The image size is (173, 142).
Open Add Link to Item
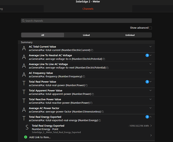40,137
